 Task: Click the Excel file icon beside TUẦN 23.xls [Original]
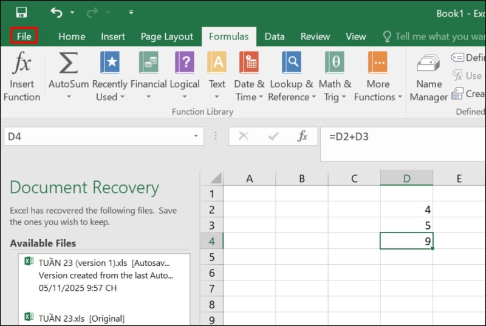tap(29, 317)
